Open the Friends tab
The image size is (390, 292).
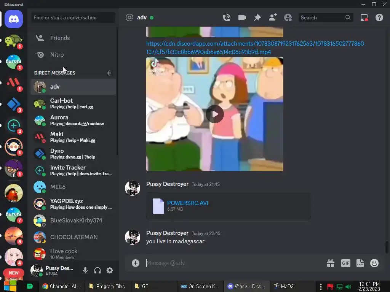[x=74, y=38]
